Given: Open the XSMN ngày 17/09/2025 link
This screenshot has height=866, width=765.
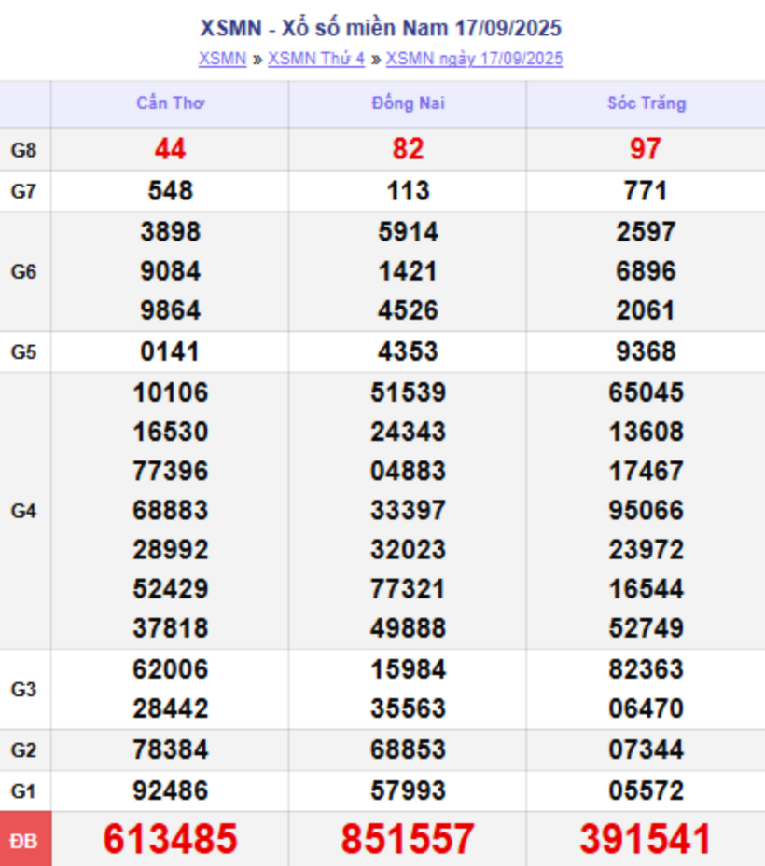Looking at the screenshot, I should coord(474,59).
